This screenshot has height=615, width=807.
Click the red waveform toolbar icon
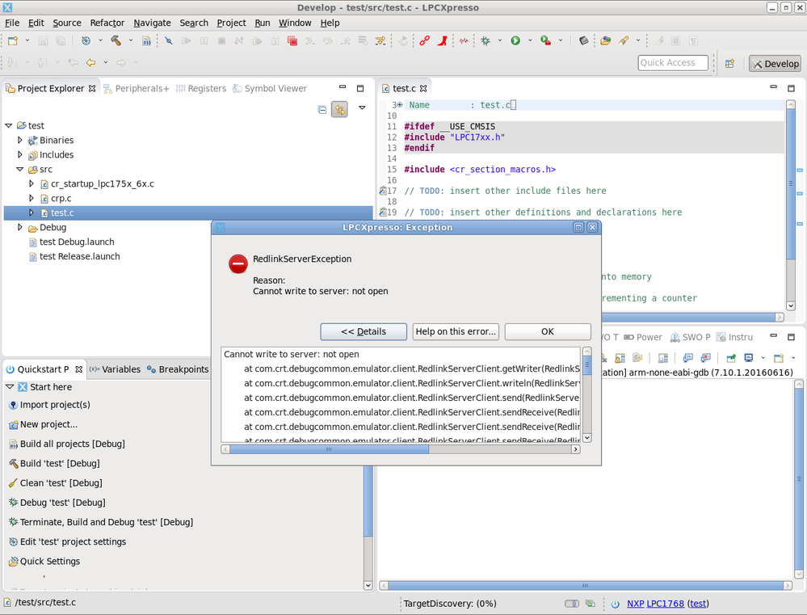[464, 40]
